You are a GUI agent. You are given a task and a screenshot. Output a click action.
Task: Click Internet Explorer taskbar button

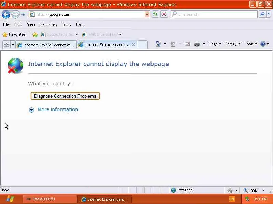click(x=104, y=199)
